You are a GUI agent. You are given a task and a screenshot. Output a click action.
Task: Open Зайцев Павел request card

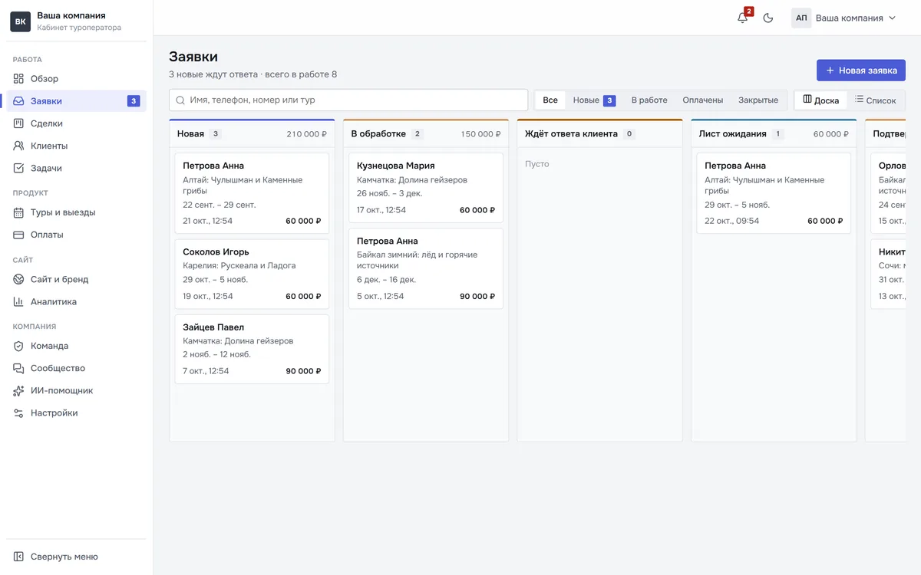pyautogui.click(x=252, y=349)
